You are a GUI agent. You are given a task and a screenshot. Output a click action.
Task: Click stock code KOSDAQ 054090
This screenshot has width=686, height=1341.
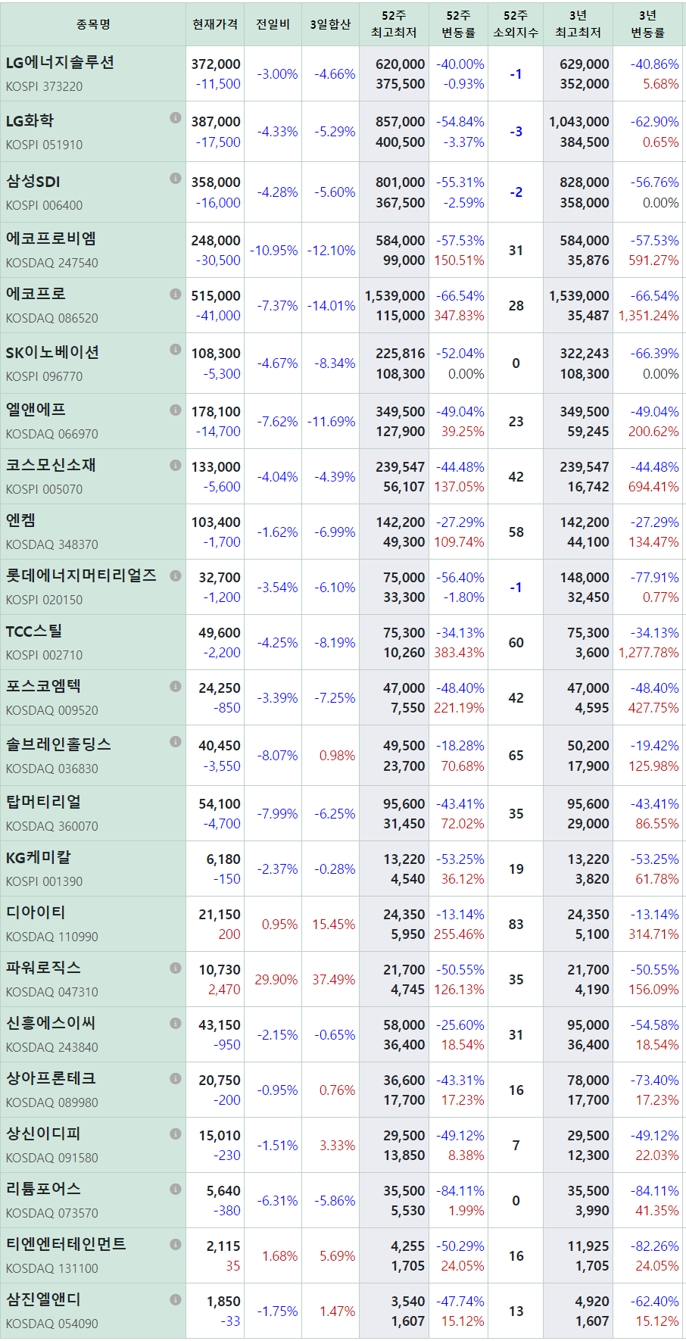[51, 1324]
